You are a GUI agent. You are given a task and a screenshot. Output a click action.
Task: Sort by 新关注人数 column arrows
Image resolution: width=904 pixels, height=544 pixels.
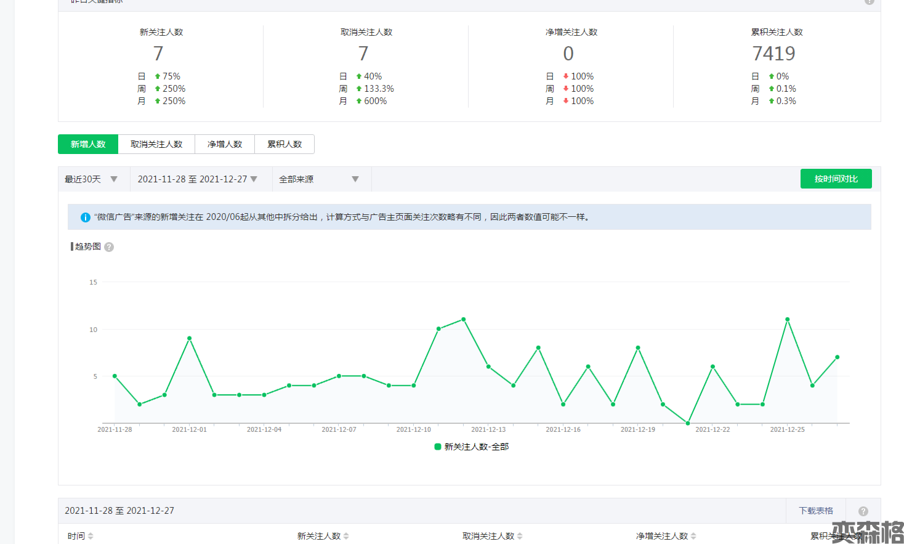tap(346, 536)
